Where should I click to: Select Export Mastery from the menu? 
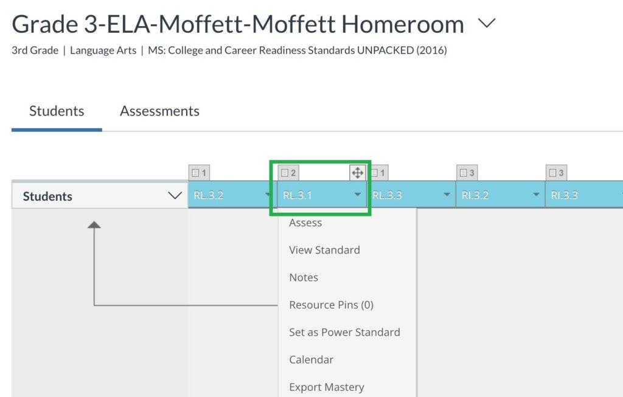(327, 387)
